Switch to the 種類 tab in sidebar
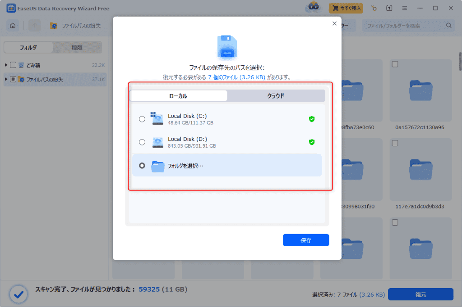Viewport: 462px width, 307px height. click(77, 47)
